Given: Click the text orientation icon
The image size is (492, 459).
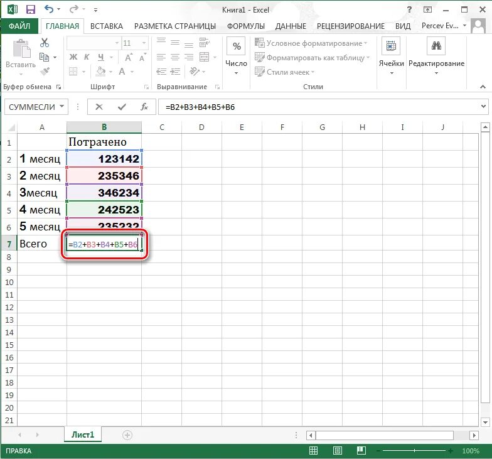Looking at the screenshot, I should point(195,72).
